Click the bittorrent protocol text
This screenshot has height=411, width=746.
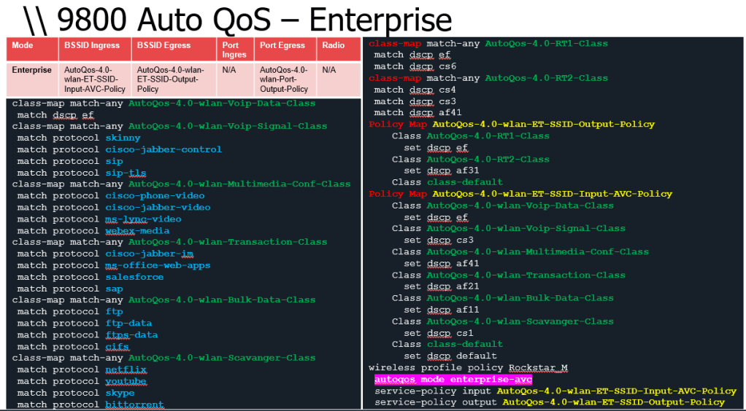[134, 404]
